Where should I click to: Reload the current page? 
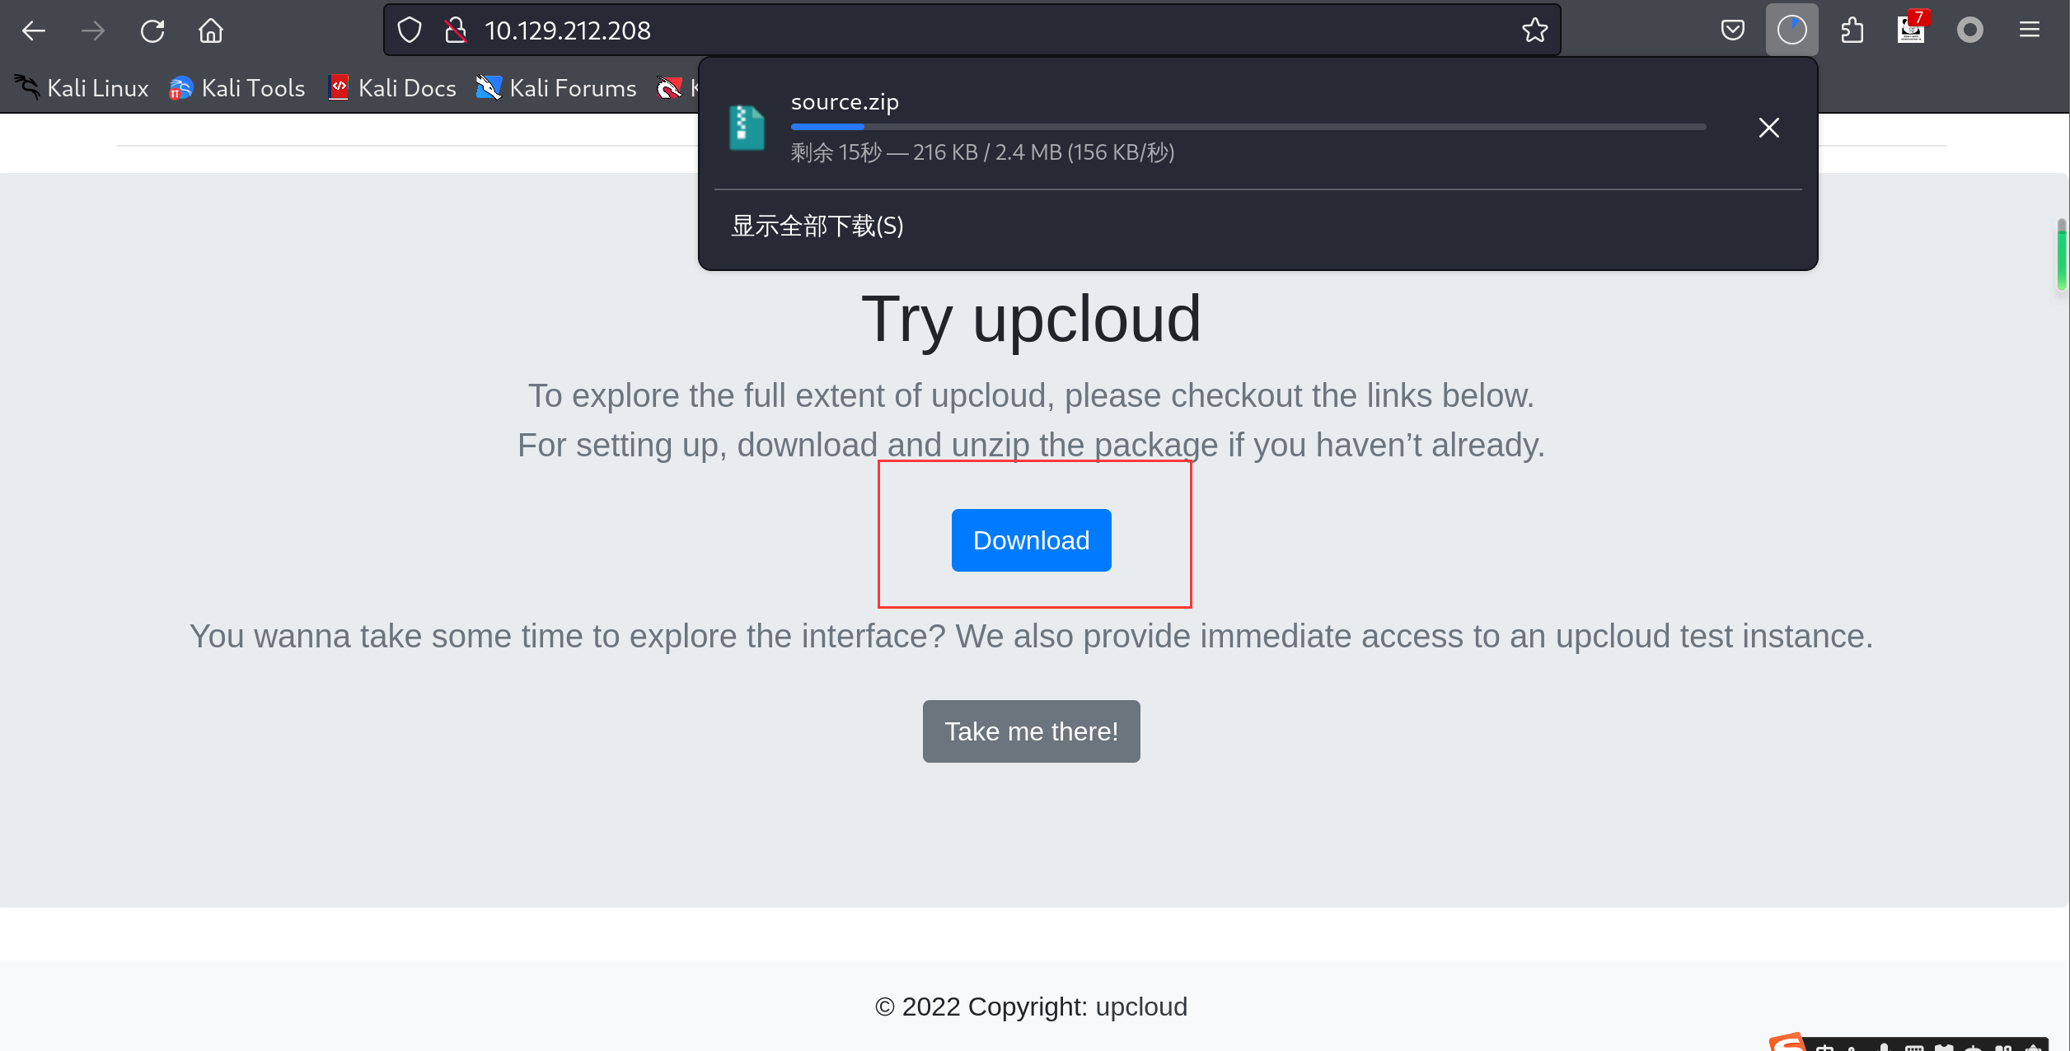coord(152,31)
